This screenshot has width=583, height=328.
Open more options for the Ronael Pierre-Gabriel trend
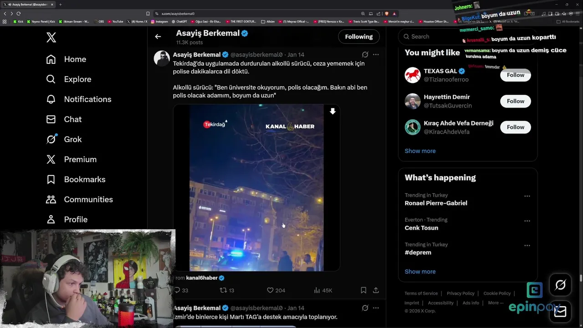(x=527, y=196)
